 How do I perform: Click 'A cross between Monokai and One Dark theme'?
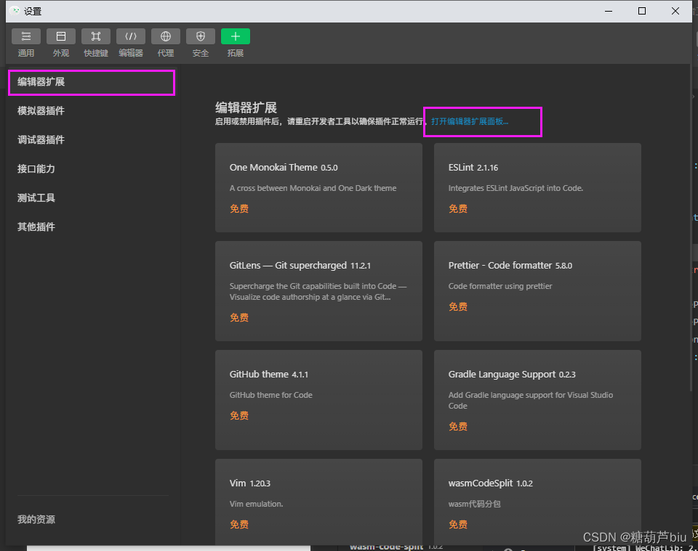click(x=313, y=188)
